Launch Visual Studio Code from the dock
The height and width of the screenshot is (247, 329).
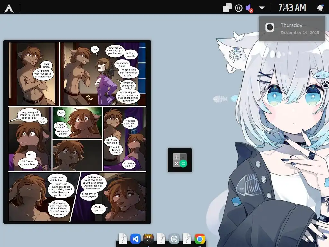click(x=136, y=239)
